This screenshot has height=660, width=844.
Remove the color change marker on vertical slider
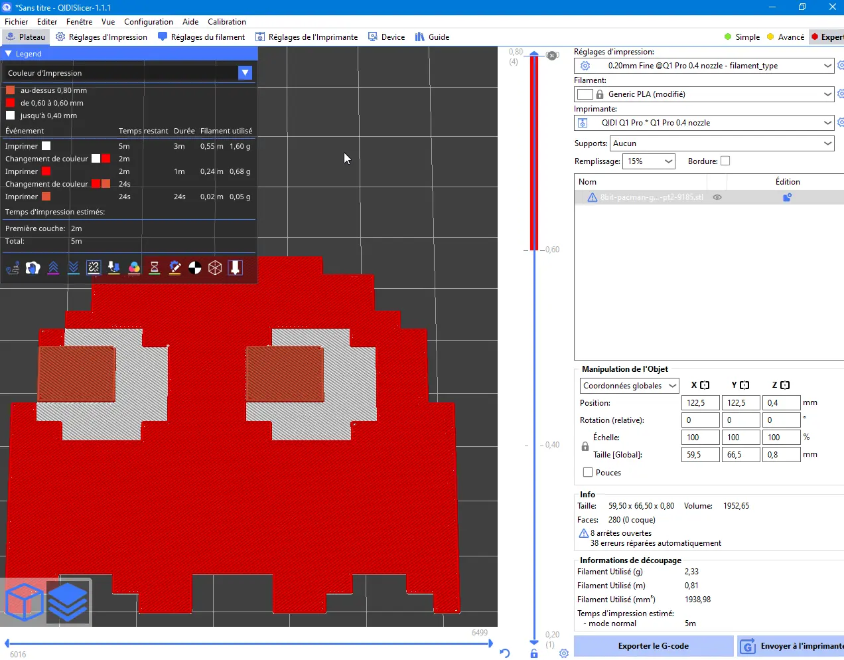(x=553, y=55)
